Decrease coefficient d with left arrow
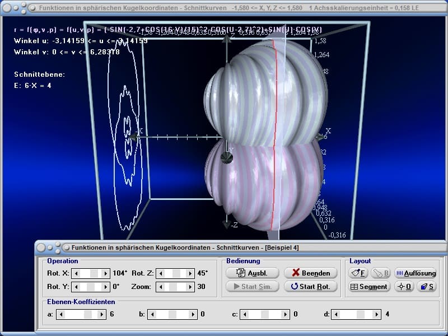 click(x=335, y=315)
